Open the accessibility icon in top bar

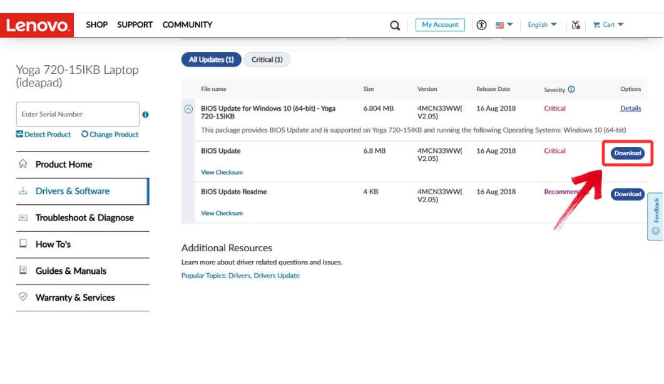[481, 25]
